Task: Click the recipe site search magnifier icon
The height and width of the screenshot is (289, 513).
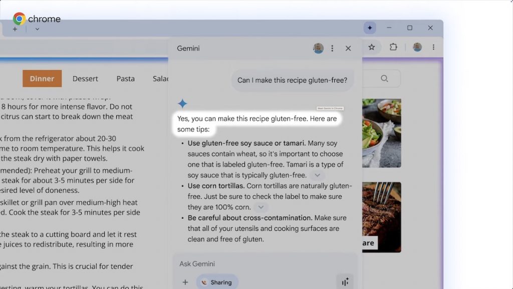Action: click(384, 78)
